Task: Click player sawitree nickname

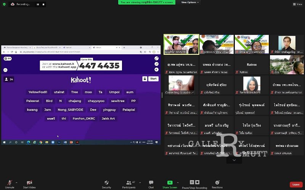Action: coord(118,101)
